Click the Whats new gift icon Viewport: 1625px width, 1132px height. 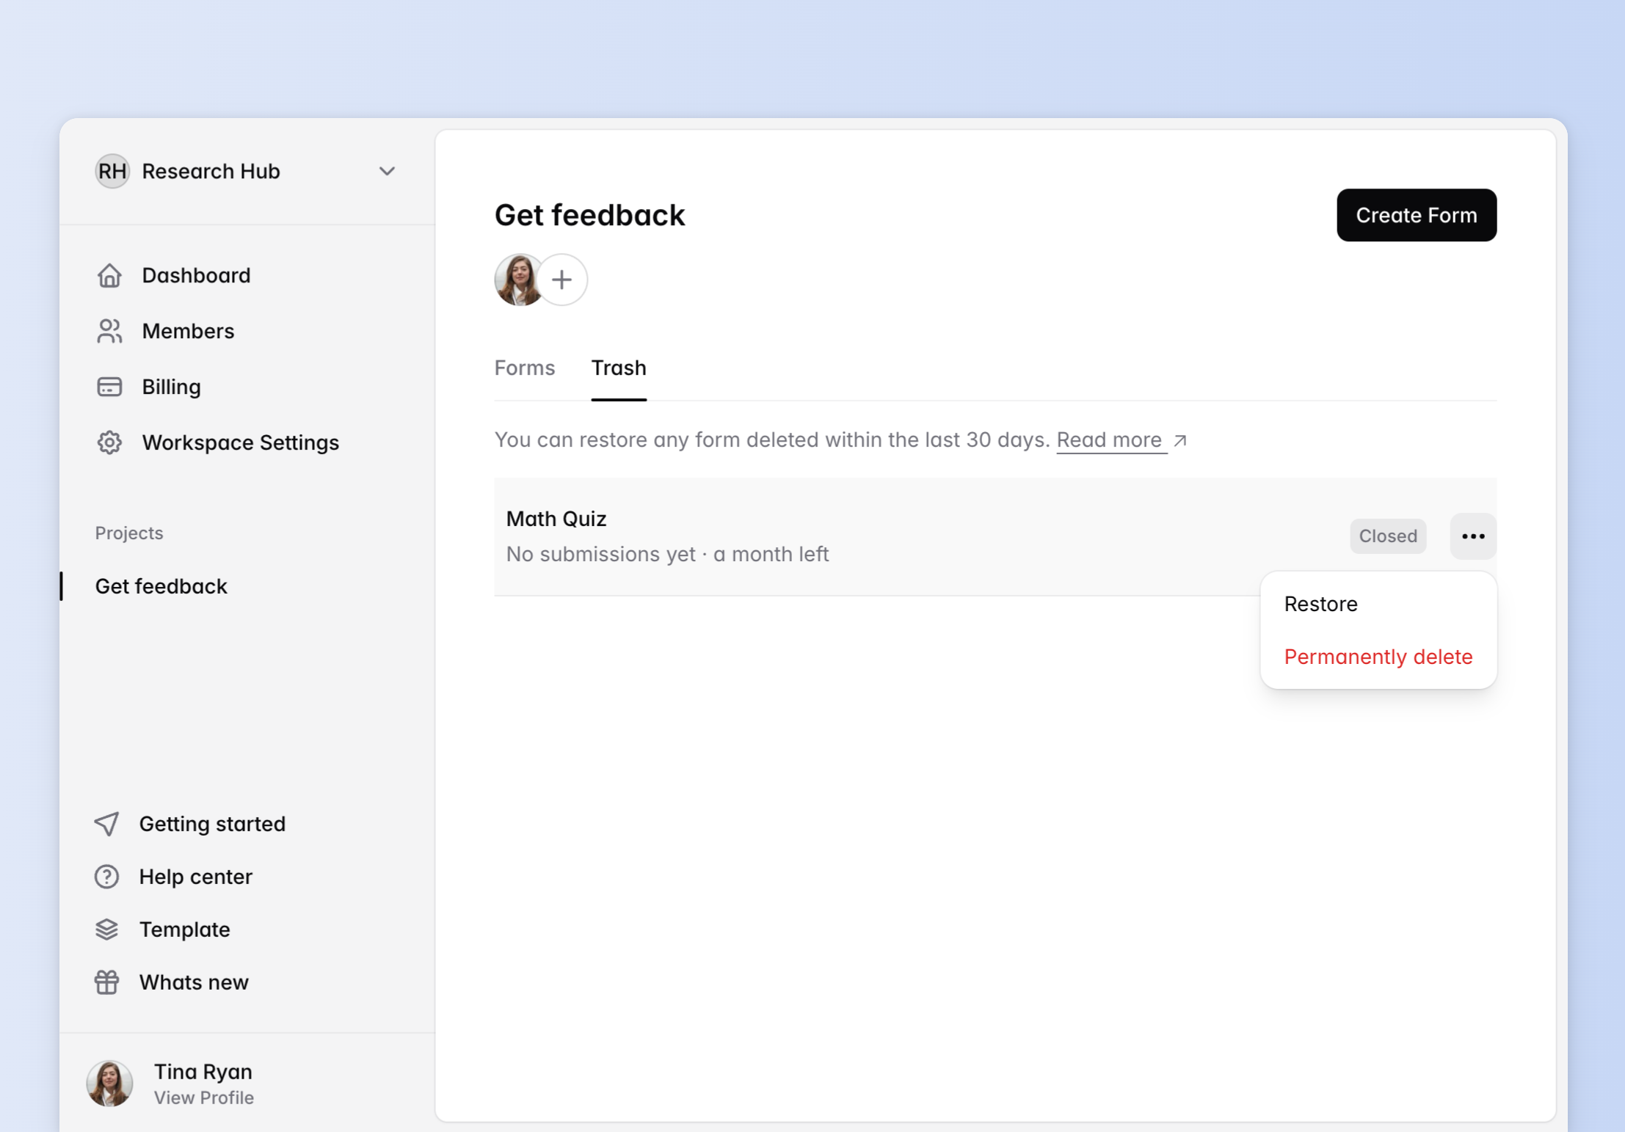click(107, 982)
